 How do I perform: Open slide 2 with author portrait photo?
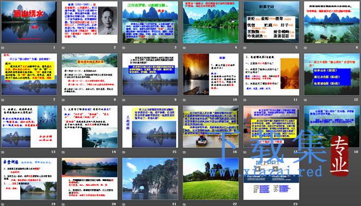tap(90, 22)
